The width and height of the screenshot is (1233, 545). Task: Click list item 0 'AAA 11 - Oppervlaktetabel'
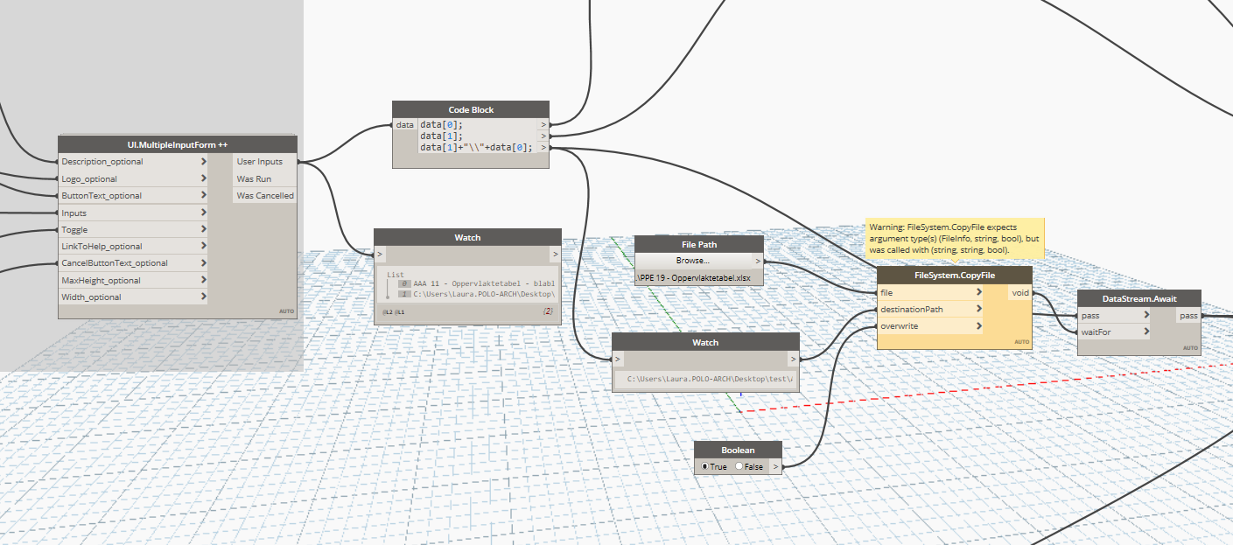point(484,283)
